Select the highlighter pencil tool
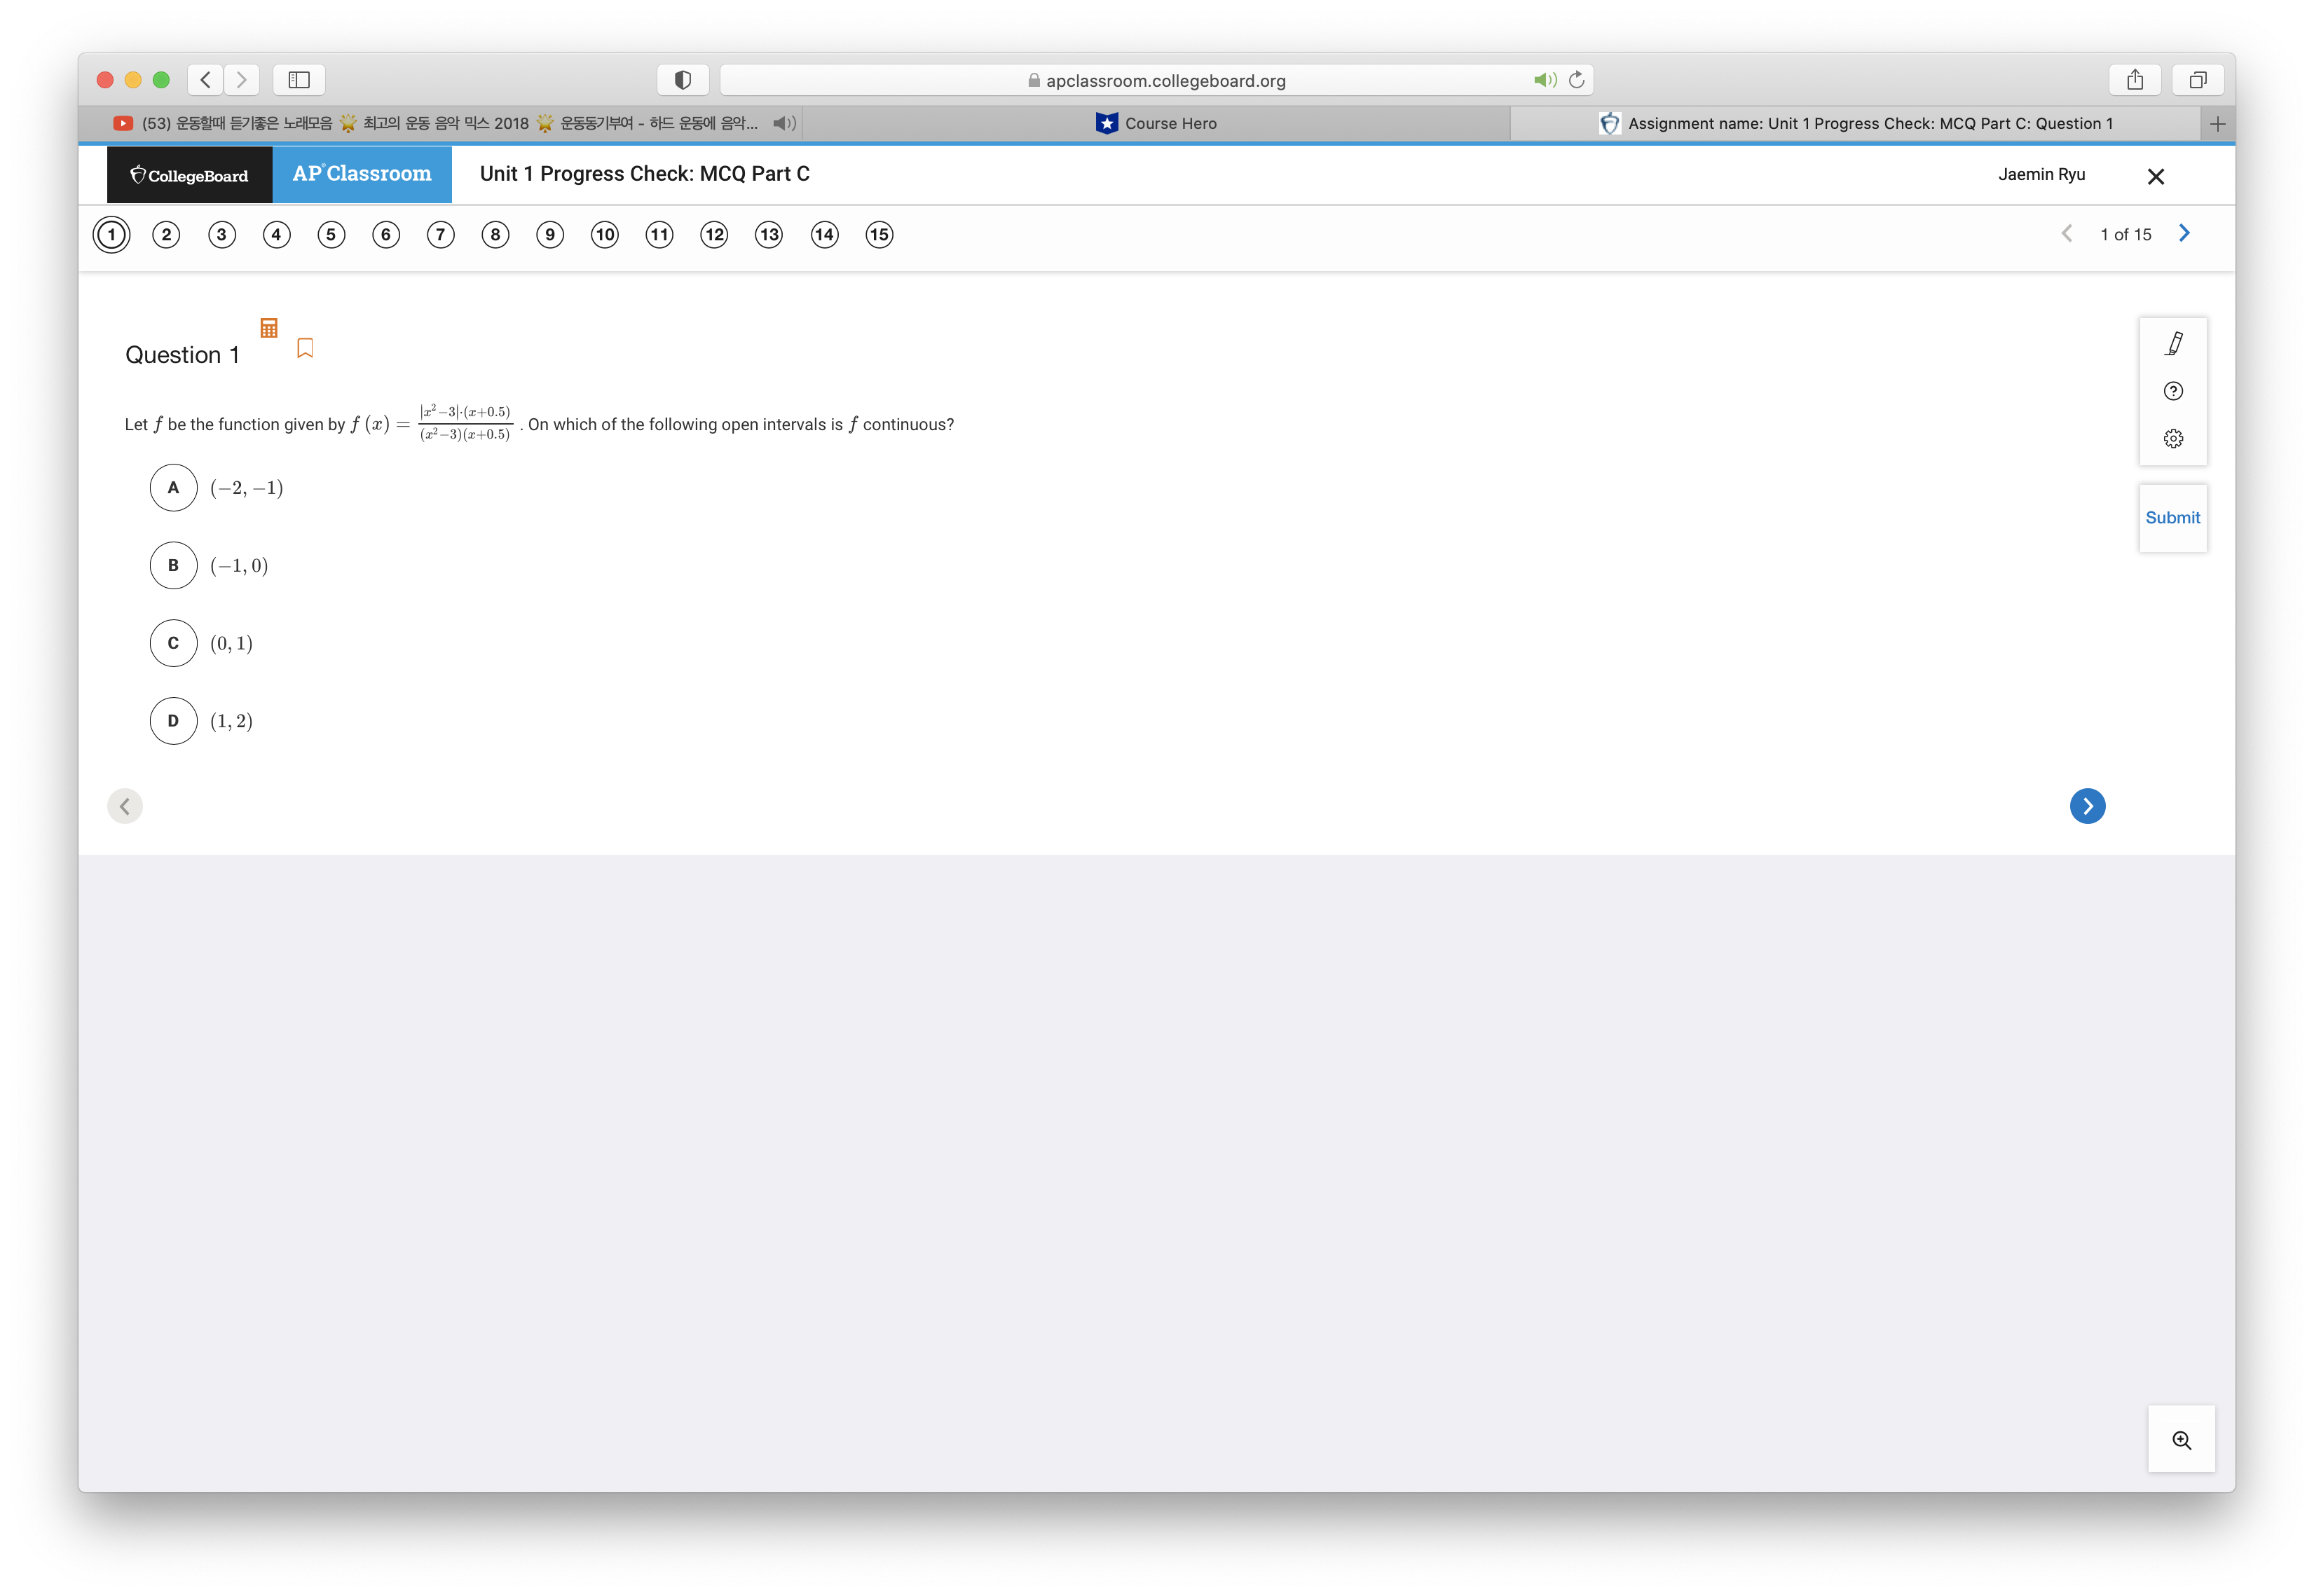 (2173, 344)
